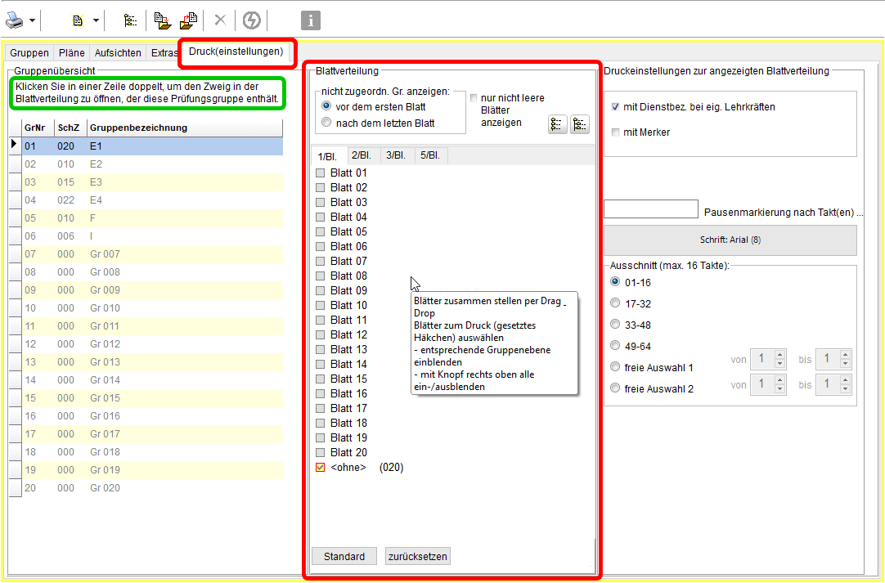Open dropdown arrow next to printer icon
The width and height of the screenshot is (885, 583).
click(33, 20)
